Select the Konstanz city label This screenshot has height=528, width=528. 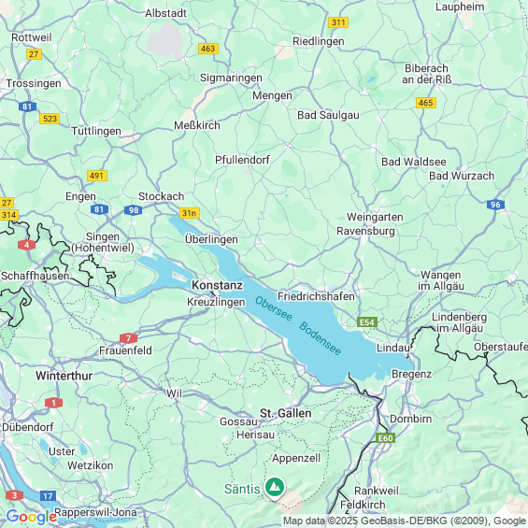click(x=217, y=285)
